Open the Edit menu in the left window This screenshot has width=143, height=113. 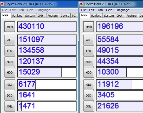tap(13, 10)
